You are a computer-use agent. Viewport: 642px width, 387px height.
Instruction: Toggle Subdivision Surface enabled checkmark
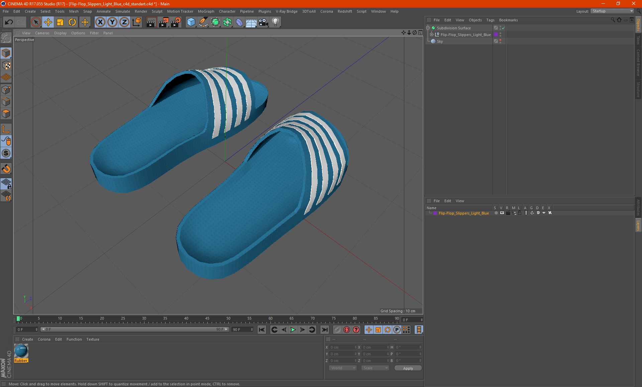504,28
